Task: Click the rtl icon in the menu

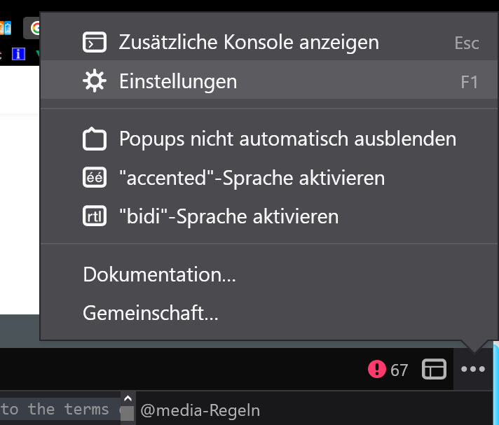Action: pos(94,217)
